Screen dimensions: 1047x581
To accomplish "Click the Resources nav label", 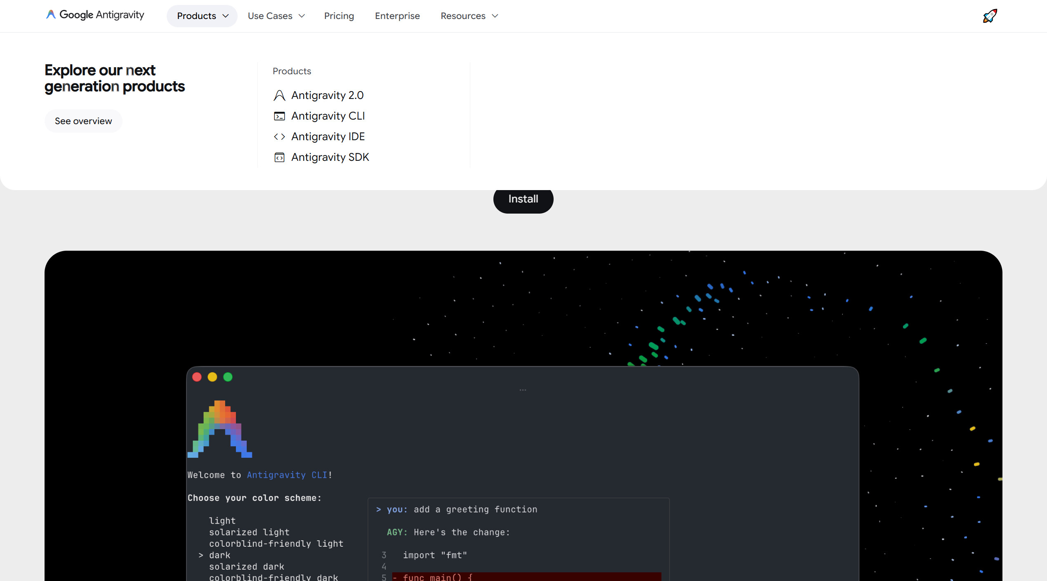I will (463, 16).
